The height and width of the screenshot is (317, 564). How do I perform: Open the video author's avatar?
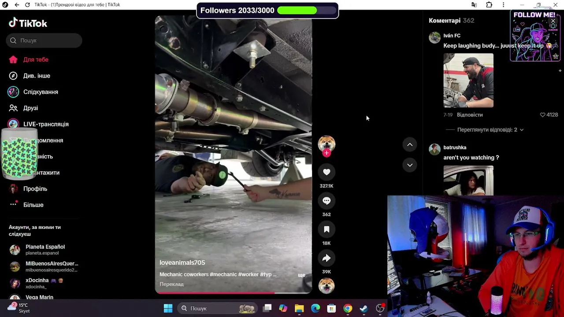pyautogui.click(x=327, y=144)
